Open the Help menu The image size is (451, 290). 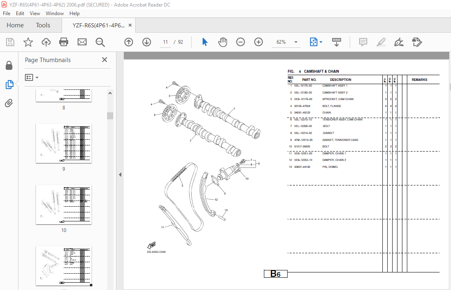click(74, 13)
